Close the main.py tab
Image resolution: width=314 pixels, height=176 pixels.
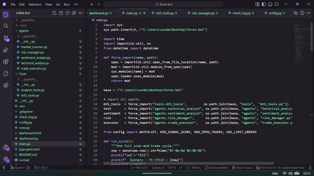click(144, 13)
